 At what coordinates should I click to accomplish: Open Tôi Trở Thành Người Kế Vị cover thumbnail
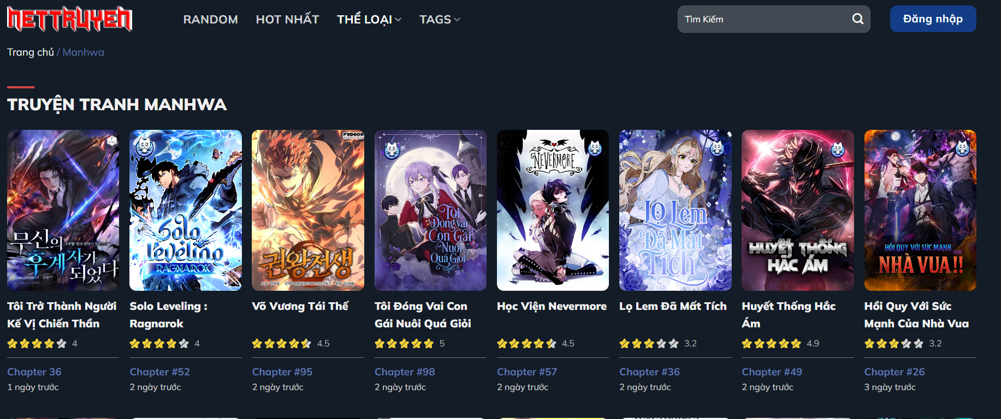coord(63,210)
